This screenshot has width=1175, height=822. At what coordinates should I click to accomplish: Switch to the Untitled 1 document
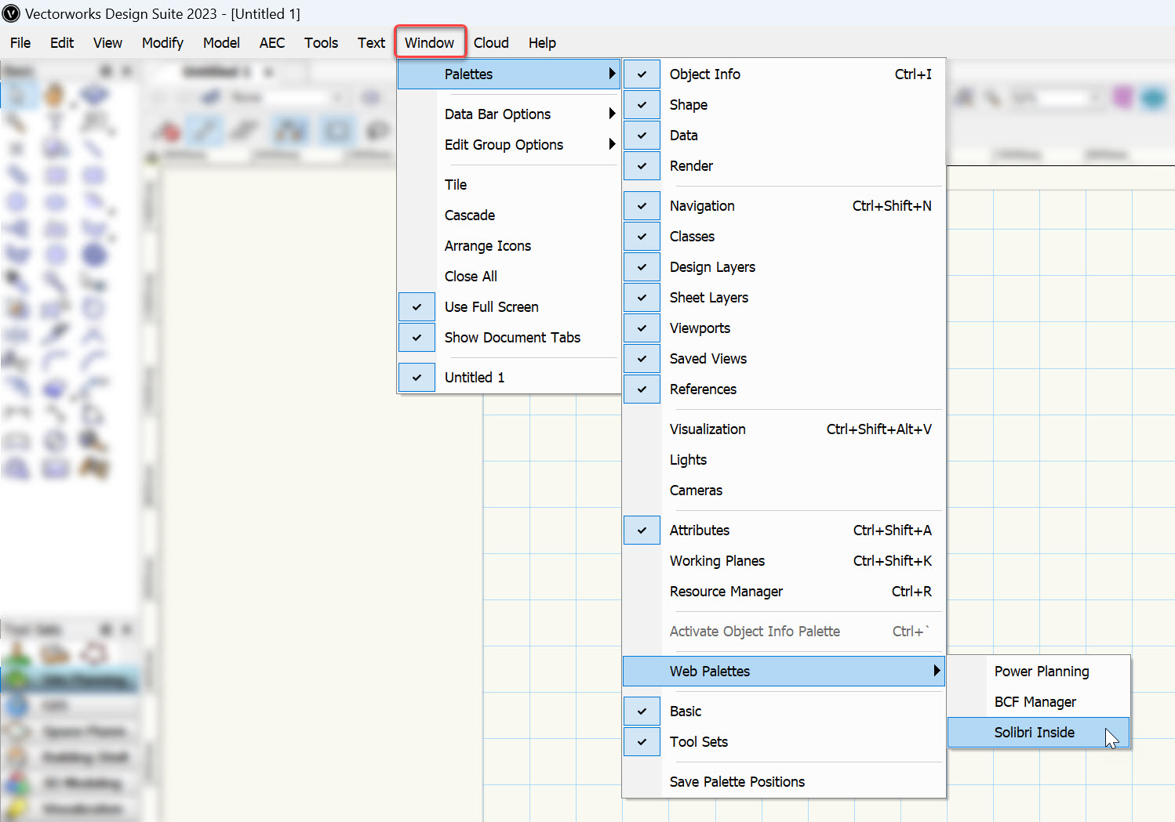[x=509, y=378]
